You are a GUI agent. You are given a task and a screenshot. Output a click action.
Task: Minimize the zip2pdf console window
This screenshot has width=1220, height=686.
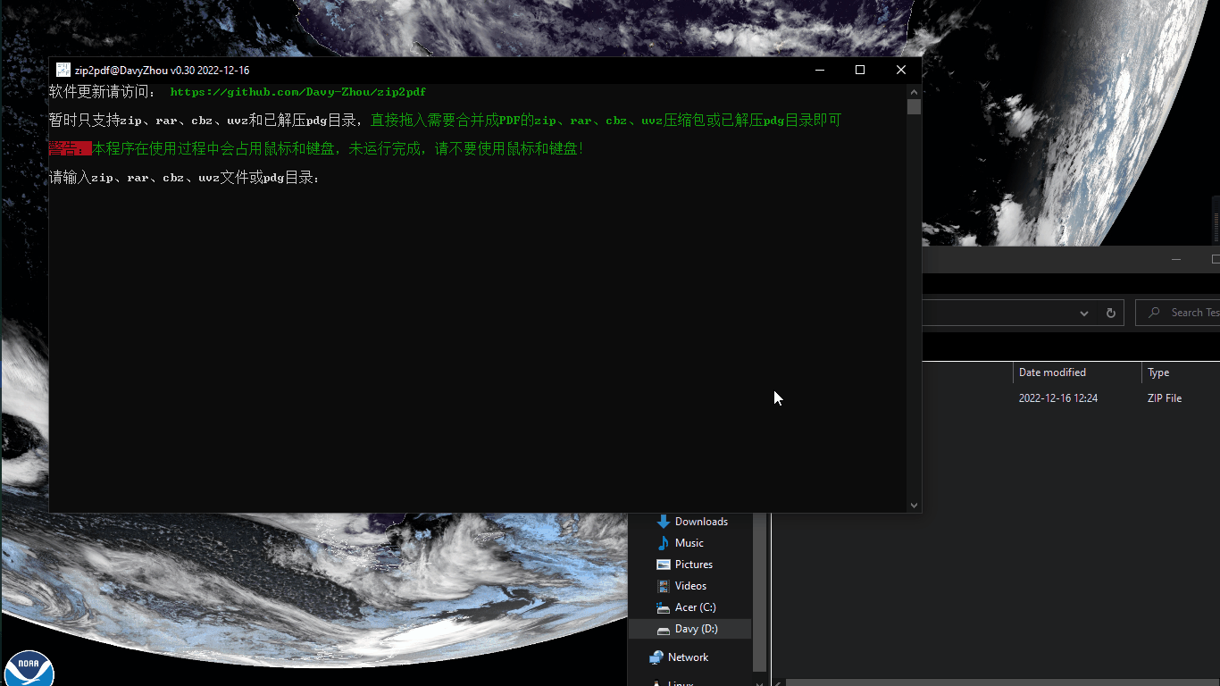(820, 70)
